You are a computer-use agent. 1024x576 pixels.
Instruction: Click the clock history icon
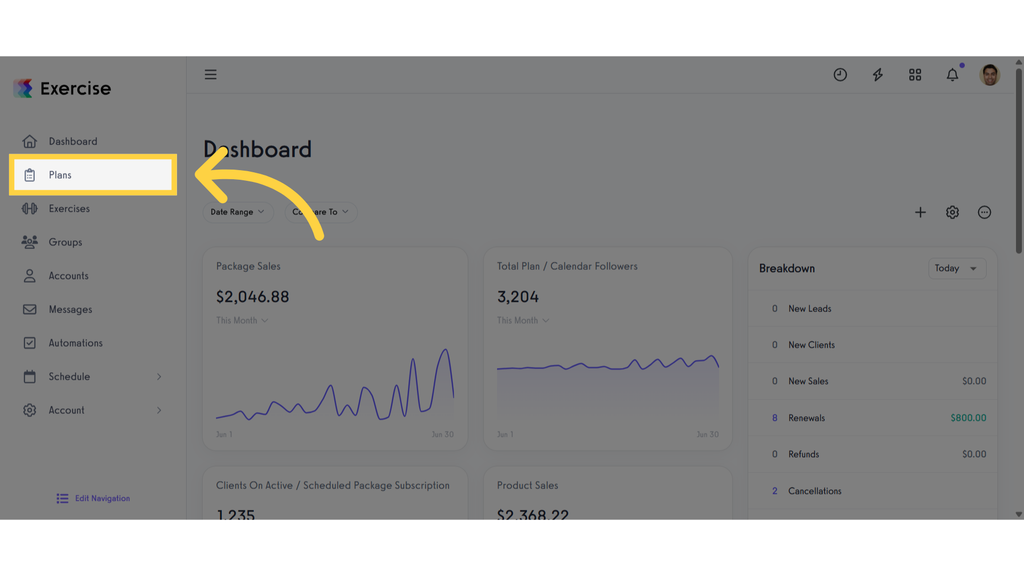tap(840, 75)
